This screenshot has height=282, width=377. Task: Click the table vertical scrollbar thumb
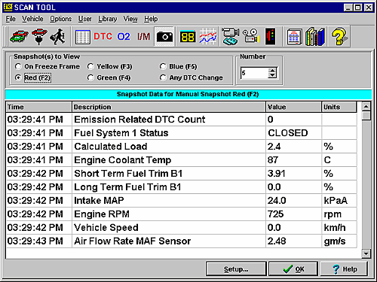pyautogui.click(x=366, y=116)
